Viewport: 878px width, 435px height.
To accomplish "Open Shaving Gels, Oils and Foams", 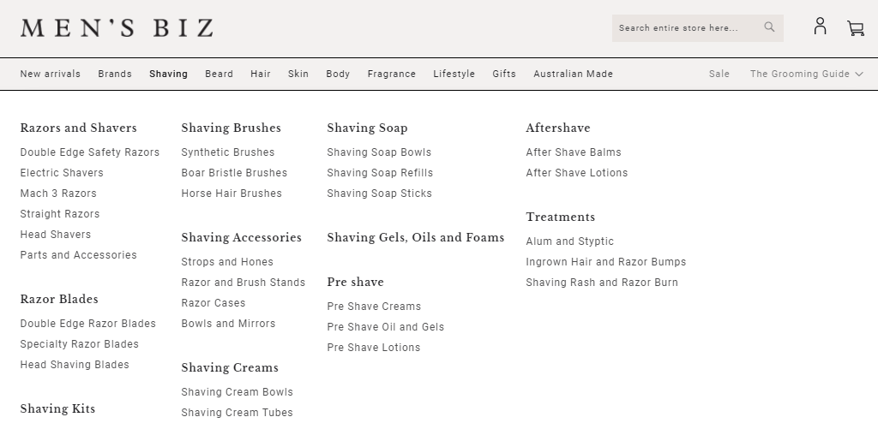I will click(416, 238).
